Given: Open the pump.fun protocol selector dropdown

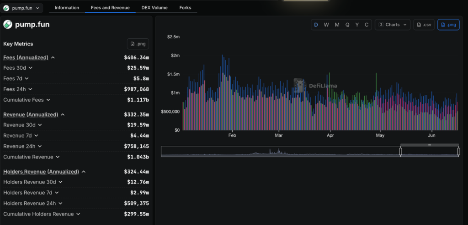Looking at the screenshot, I should [x=22, y=8].
